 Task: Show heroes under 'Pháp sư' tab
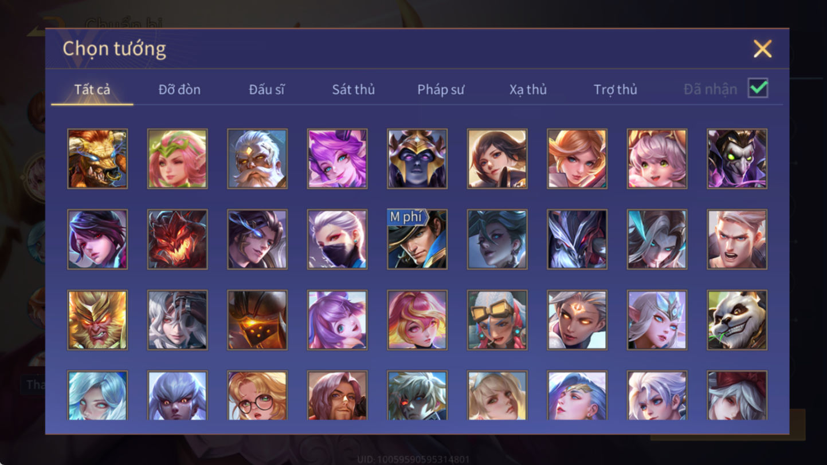click(441, 89)
